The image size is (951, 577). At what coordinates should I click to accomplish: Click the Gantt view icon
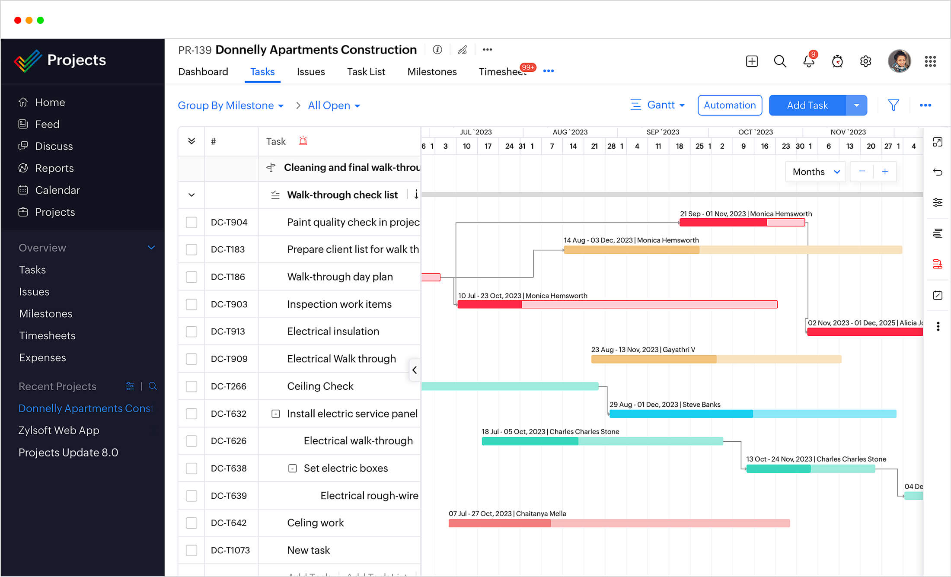[635, 105]
